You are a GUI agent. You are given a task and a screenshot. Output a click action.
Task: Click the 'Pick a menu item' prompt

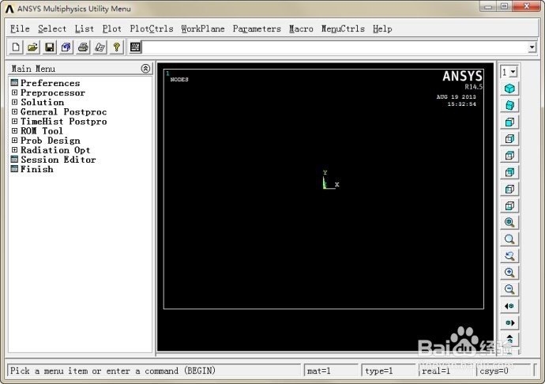click(113, 371)
